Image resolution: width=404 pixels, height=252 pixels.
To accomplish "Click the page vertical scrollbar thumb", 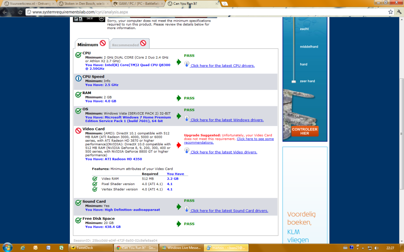I will (x=401, y=134).
